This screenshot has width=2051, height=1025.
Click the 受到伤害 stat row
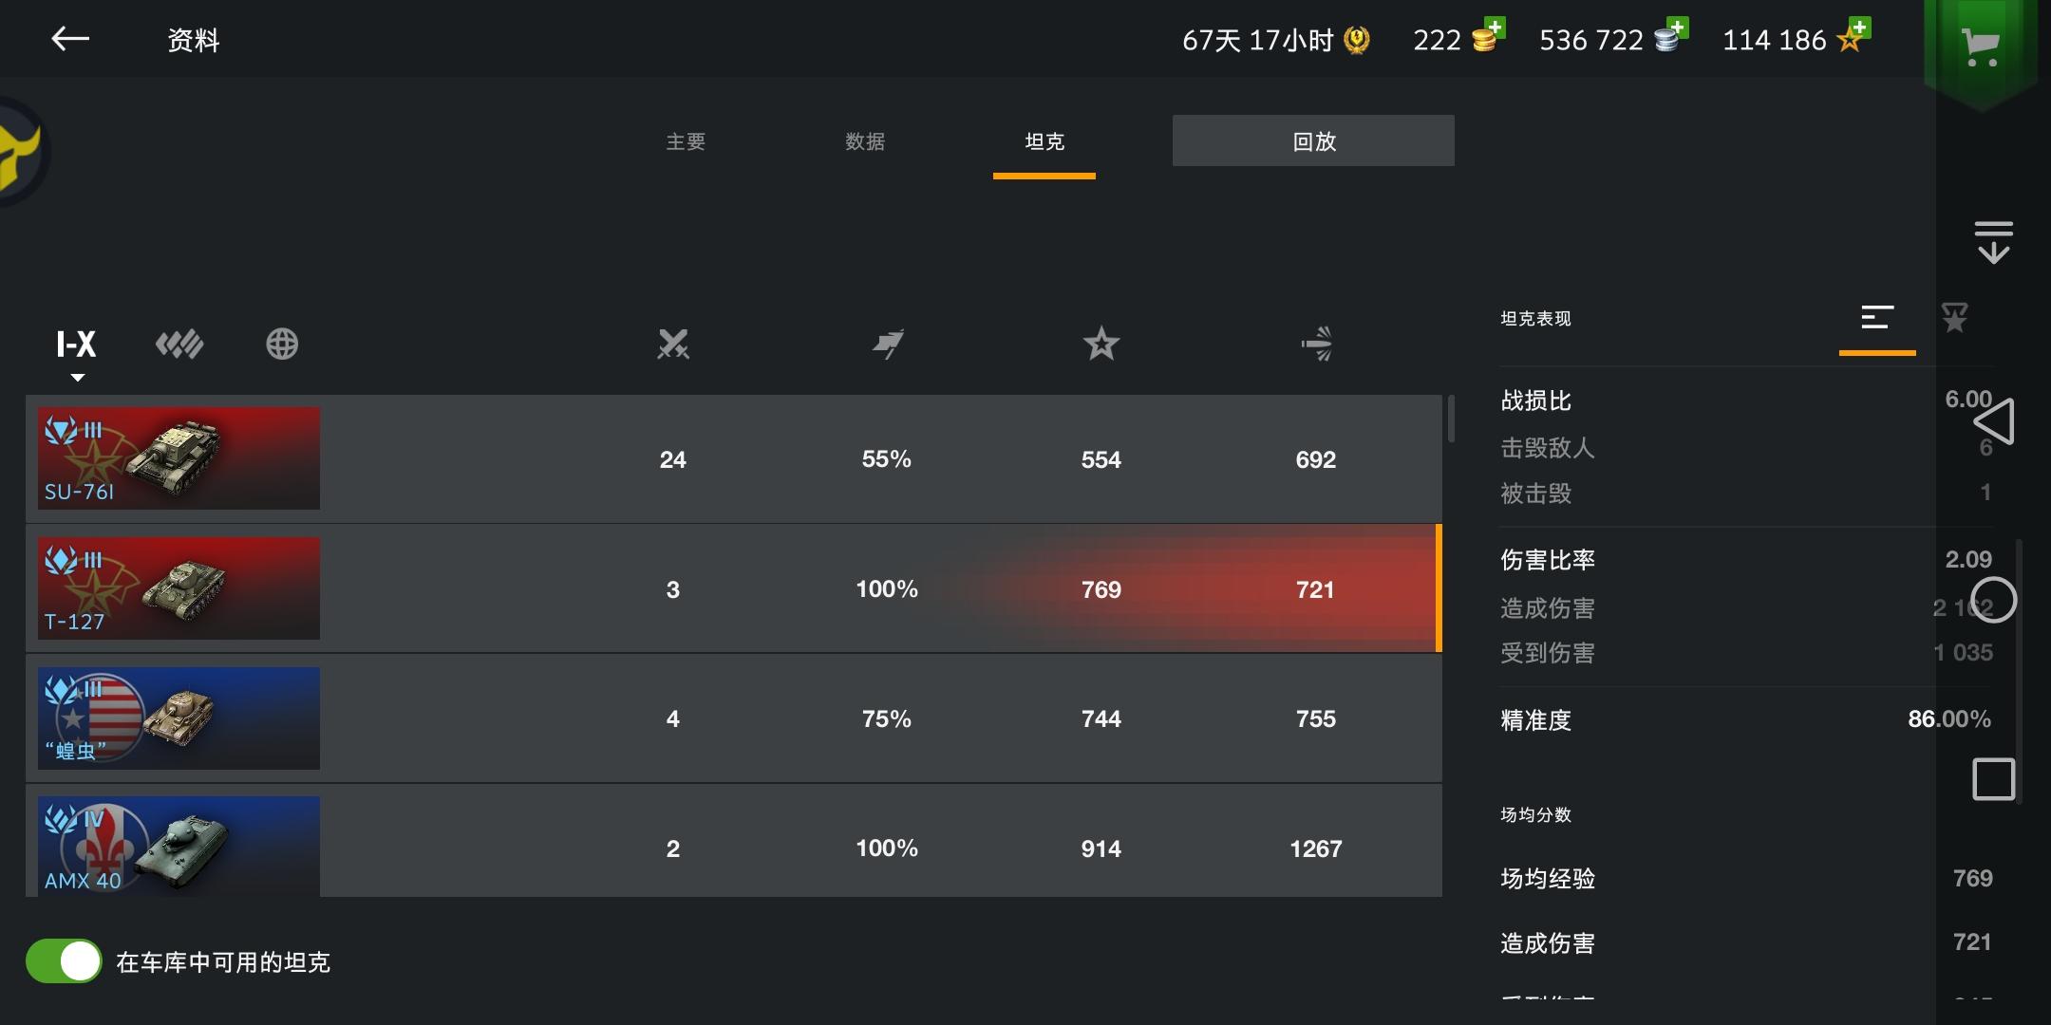tap(1746, 653)
